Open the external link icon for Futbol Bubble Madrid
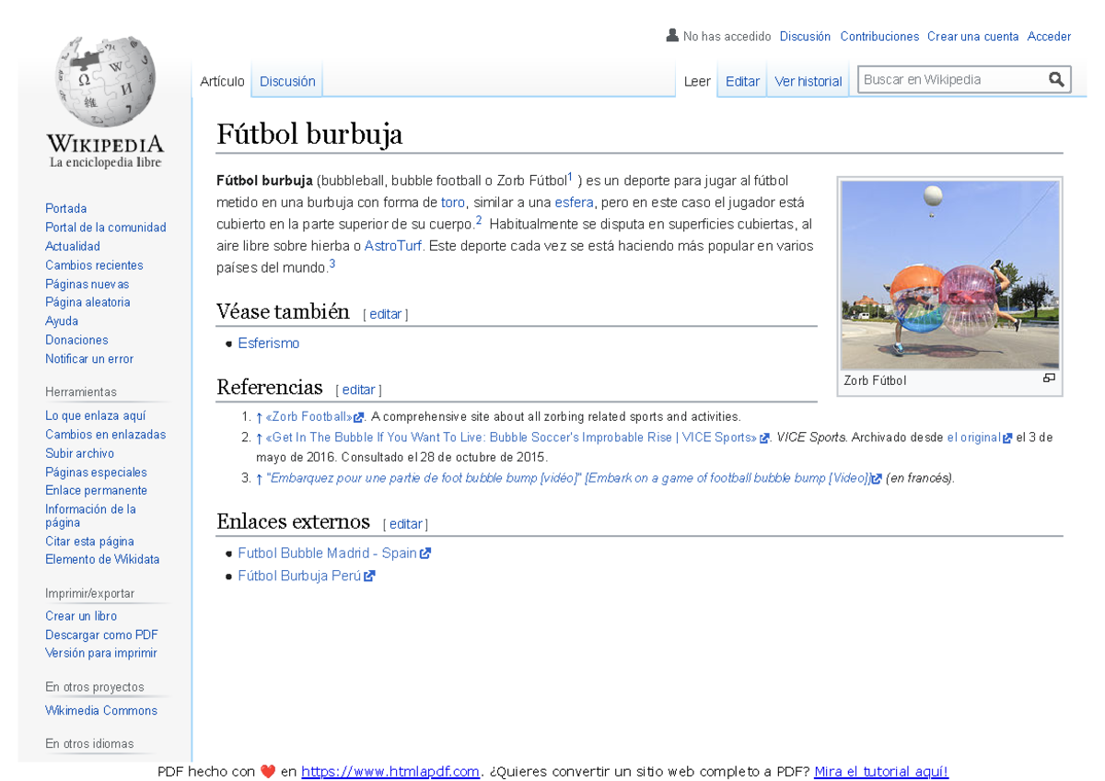The width and height of the screenshot is (1105, 781). [425, 553]
